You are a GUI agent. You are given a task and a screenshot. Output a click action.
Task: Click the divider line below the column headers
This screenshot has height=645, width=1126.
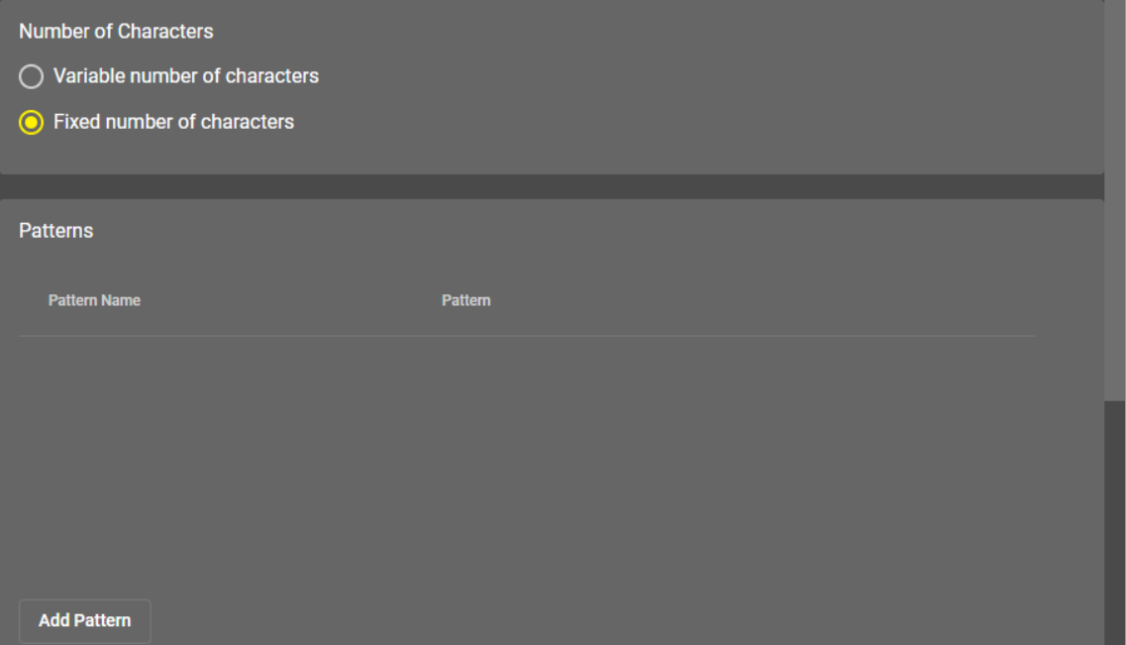tap(525, 336)
